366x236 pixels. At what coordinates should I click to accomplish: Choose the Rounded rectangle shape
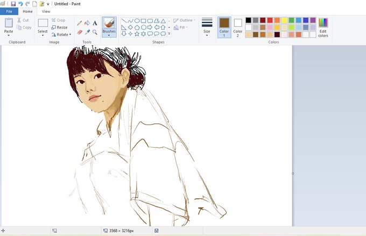(x=150, y=21)
